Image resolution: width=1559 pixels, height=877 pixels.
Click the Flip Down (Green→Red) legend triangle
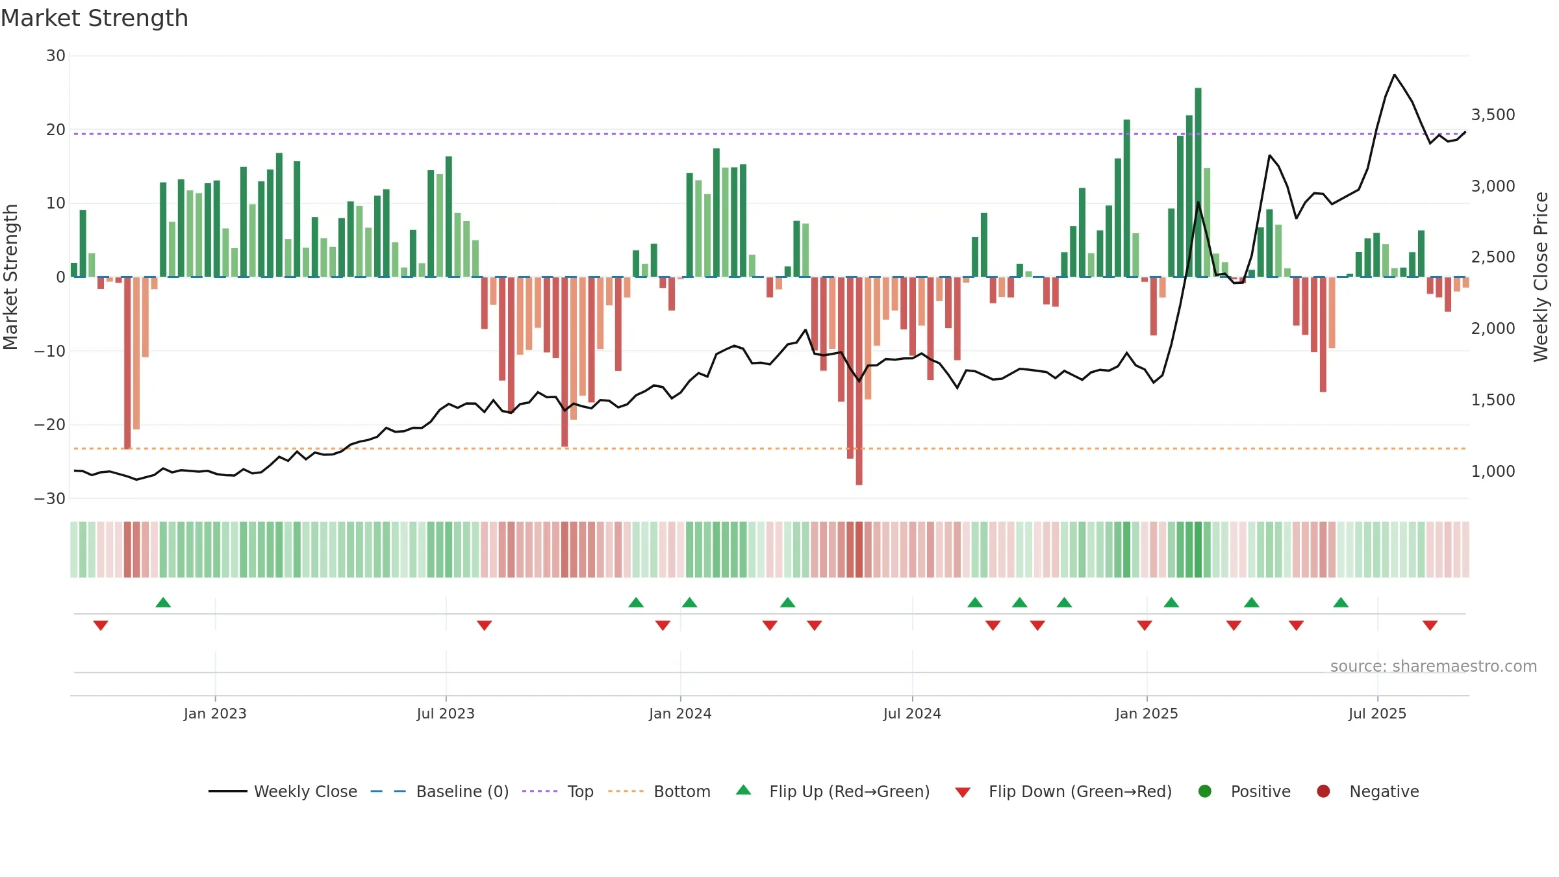963,792
